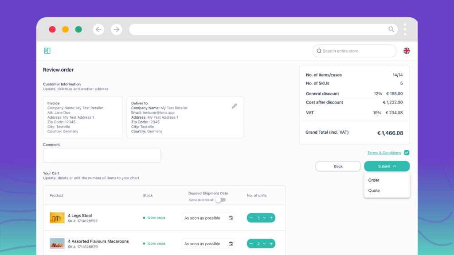This screenshot has width=454, height=255.
Task: Select 'Order' from the Submit menu
Action: [x=373, y=180]
